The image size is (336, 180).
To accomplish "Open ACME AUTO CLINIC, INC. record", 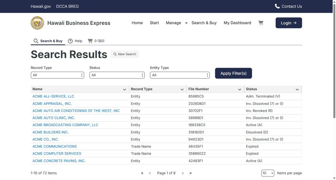I will point(54,118).
